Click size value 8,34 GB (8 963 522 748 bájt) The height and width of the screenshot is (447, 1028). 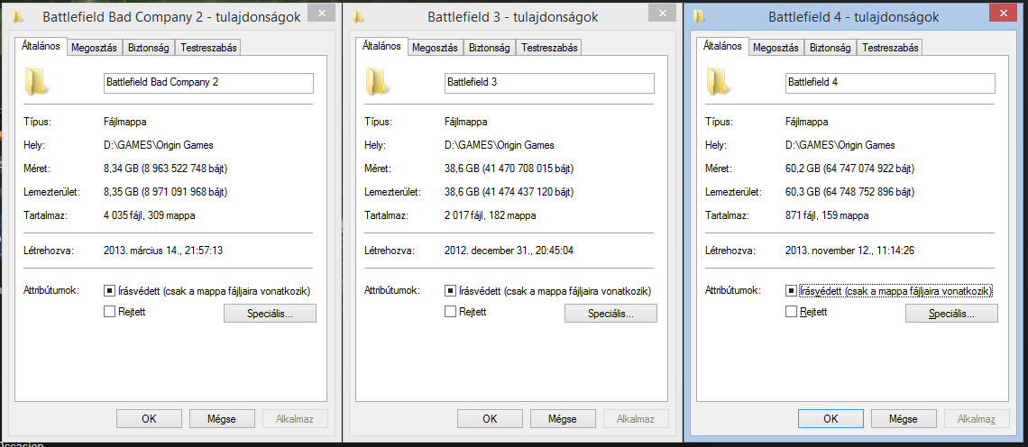coord(166,169)
